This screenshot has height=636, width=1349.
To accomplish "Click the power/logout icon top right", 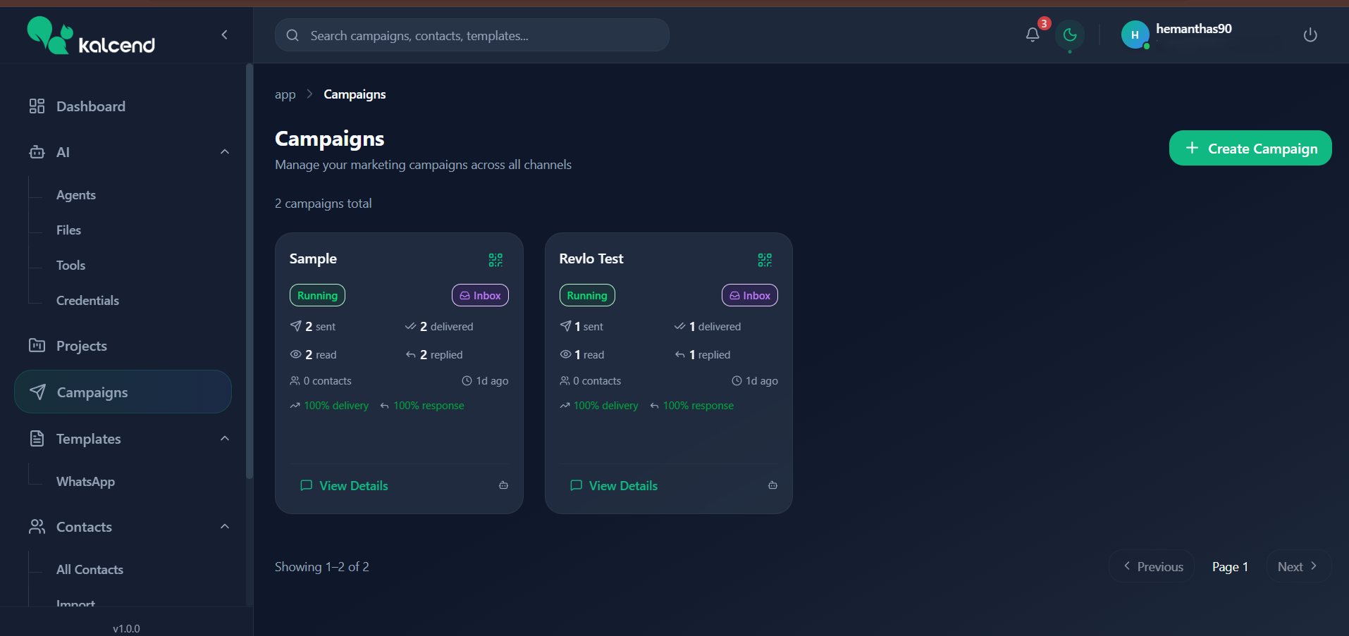I will 1310,35.
